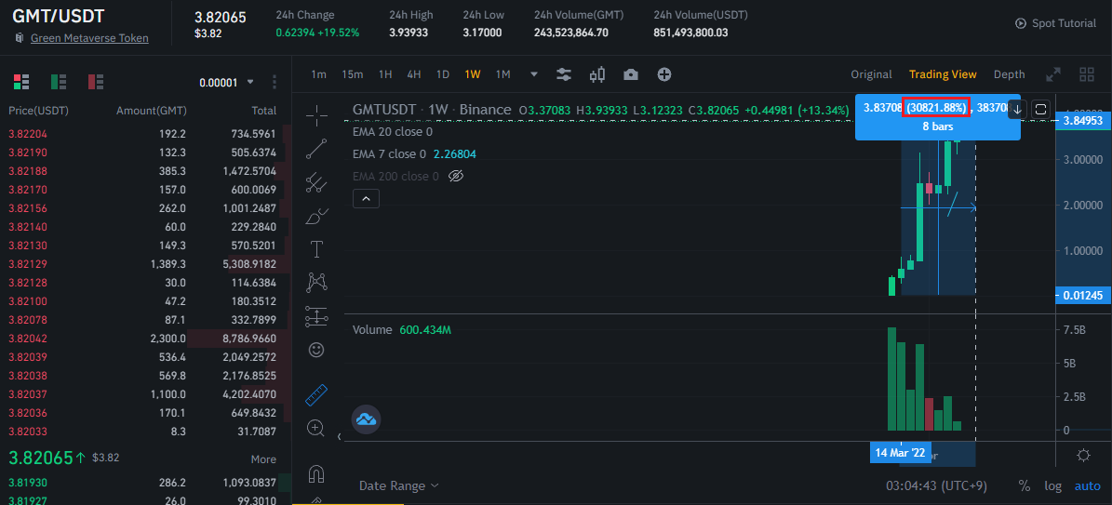The height and width of the screenshot is (505, 1112).
Task: Click the 14 Mar '22 date marker
Action: (x=900, y=453)
